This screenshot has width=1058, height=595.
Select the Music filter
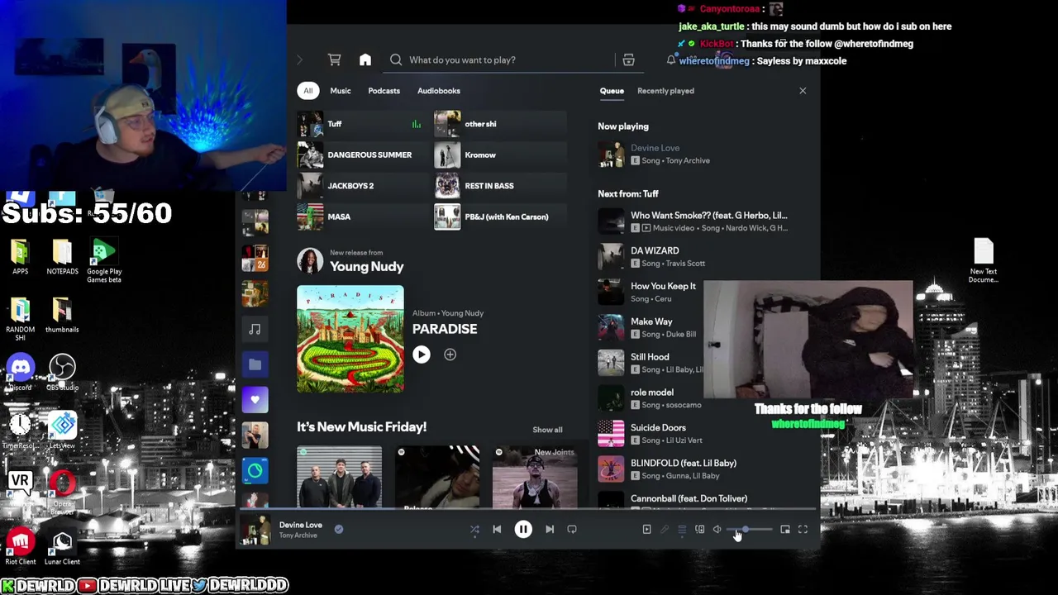[341, 91]
